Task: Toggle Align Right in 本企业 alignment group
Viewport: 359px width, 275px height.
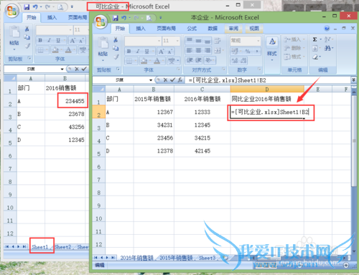Action: click(x=208, y=50)
